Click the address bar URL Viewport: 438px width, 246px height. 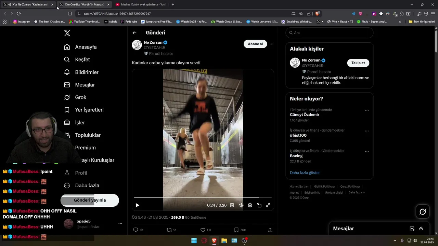(x=117, y=14)
